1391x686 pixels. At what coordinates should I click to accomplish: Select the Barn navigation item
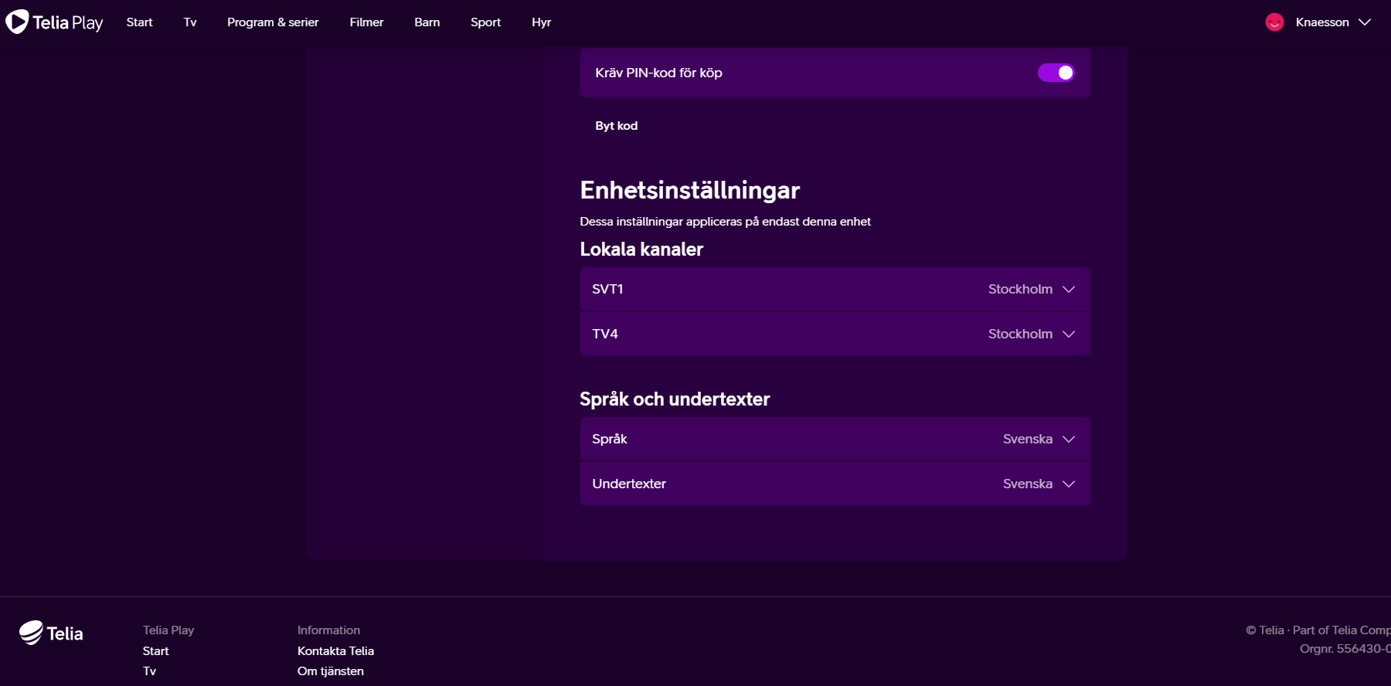pos(427,22)
